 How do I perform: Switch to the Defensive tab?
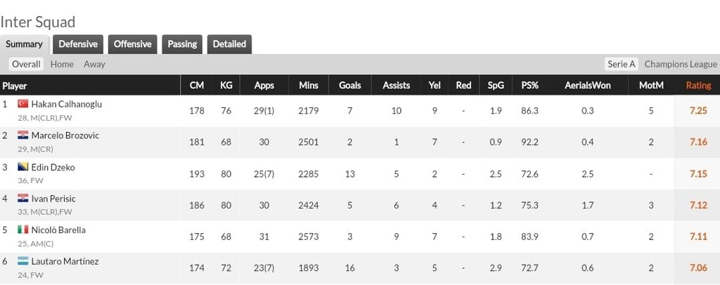click(78, 44)
